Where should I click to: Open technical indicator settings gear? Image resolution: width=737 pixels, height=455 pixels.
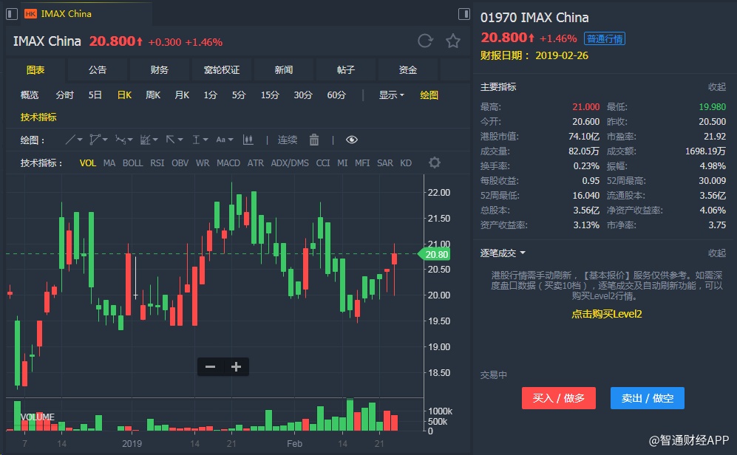[x=435, y=162]
